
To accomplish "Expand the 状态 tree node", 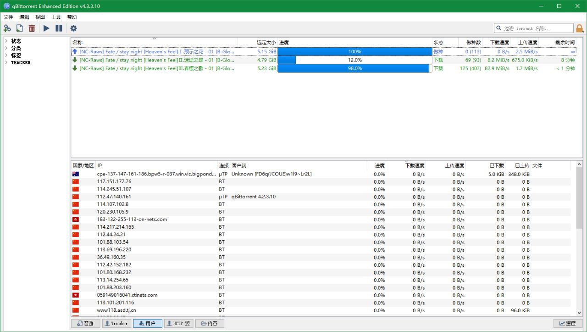I will coord(6,41).
